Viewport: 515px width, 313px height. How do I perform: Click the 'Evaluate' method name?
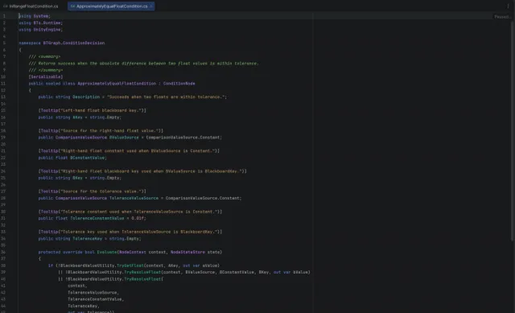(107, 252)
